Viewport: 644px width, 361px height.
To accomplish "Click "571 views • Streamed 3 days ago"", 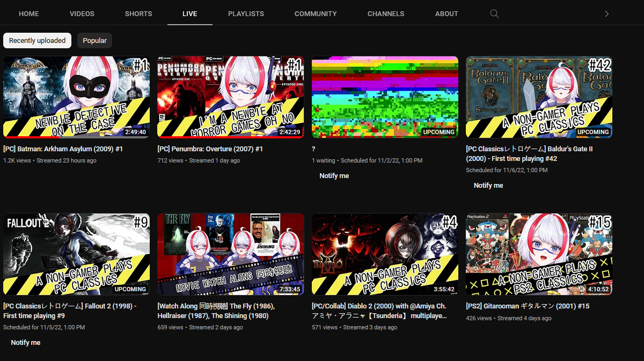I will (355, 327).
